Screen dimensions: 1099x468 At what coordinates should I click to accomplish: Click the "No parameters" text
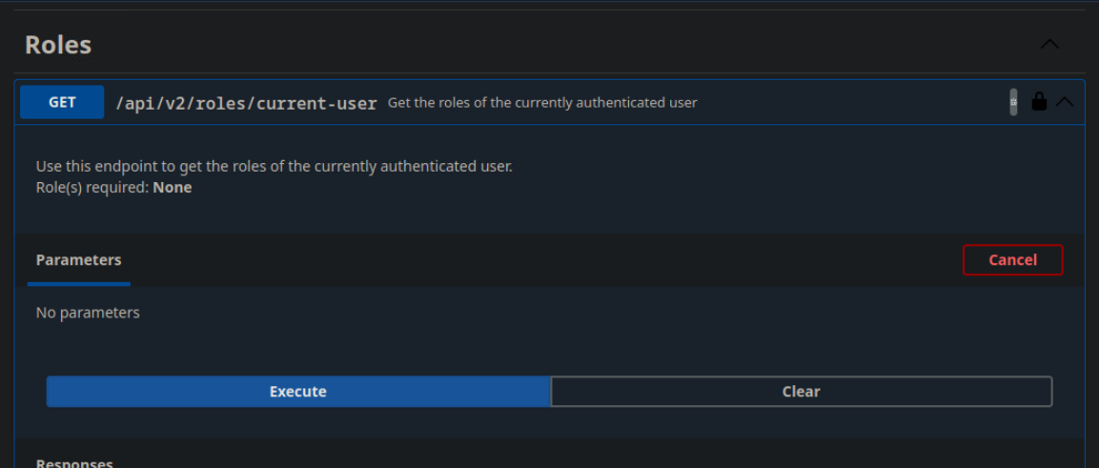(x=88, y=313)
